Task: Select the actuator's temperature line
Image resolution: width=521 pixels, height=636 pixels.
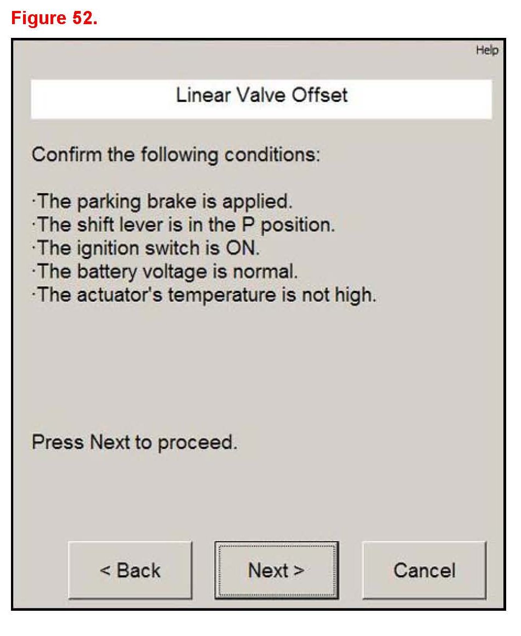Action: pos(204,295)
